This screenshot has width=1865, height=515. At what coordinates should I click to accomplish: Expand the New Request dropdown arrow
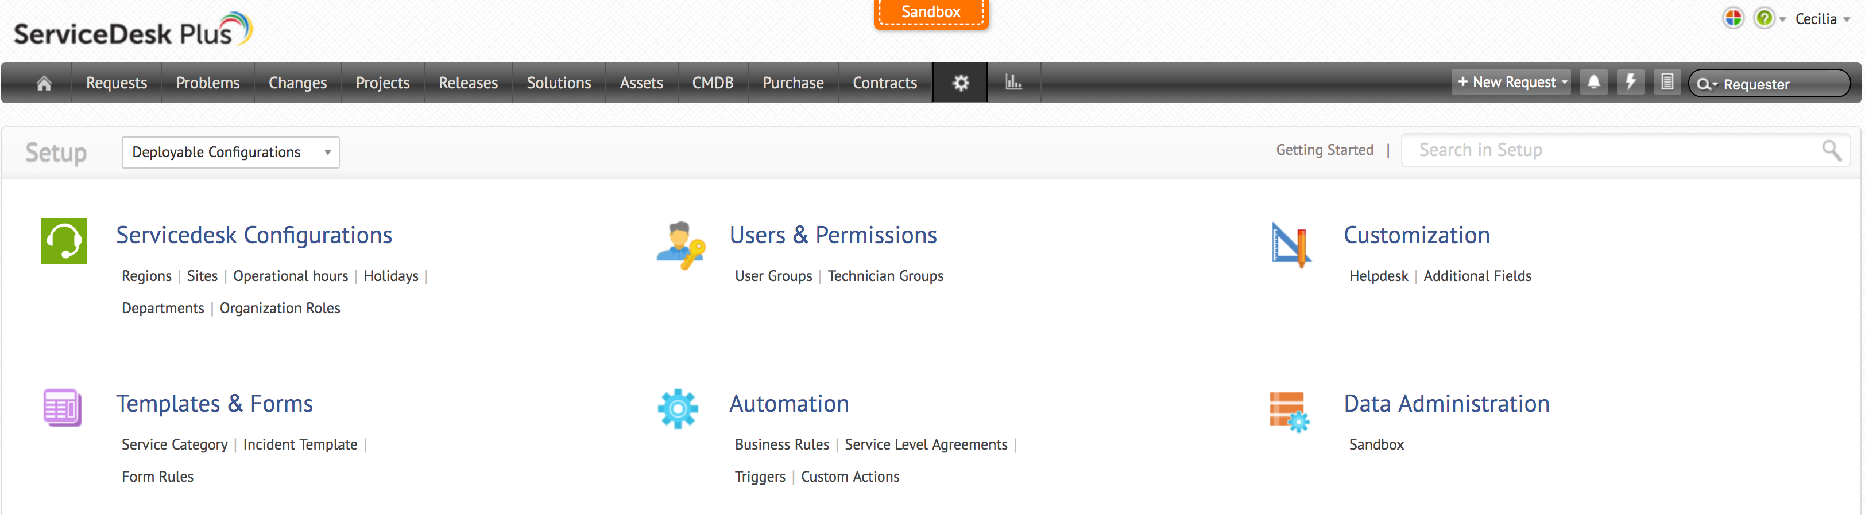(x=1565, y=83)
